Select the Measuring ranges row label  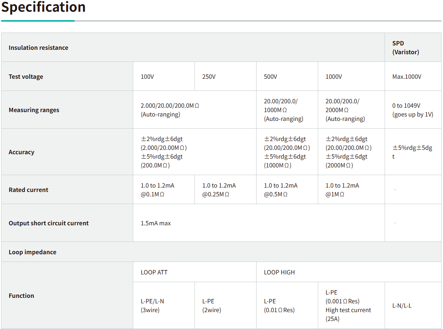tap(34, 110)
